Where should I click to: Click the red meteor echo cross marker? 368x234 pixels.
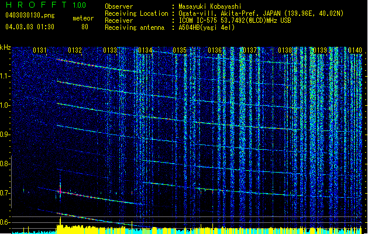60,191
